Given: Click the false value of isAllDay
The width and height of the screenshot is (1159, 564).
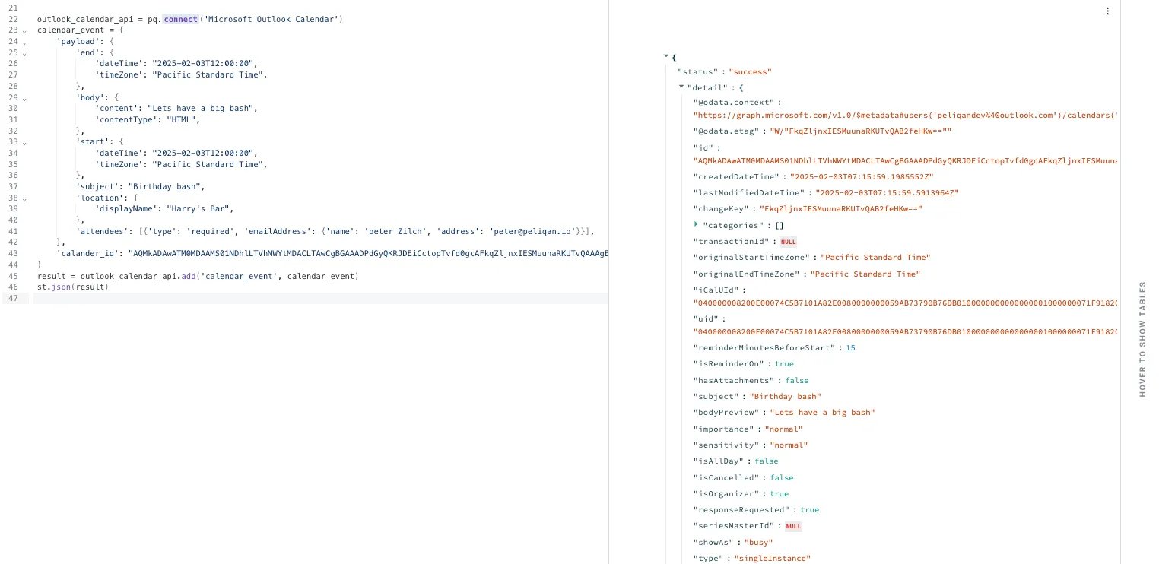Looking at the screenshot, I should point(767,461).
